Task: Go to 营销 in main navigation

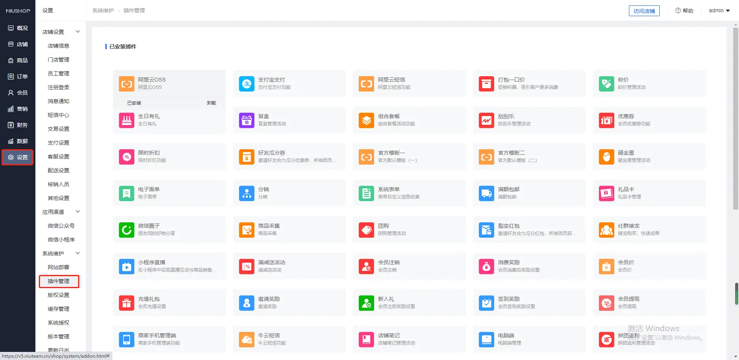Action: pos(18,109)
